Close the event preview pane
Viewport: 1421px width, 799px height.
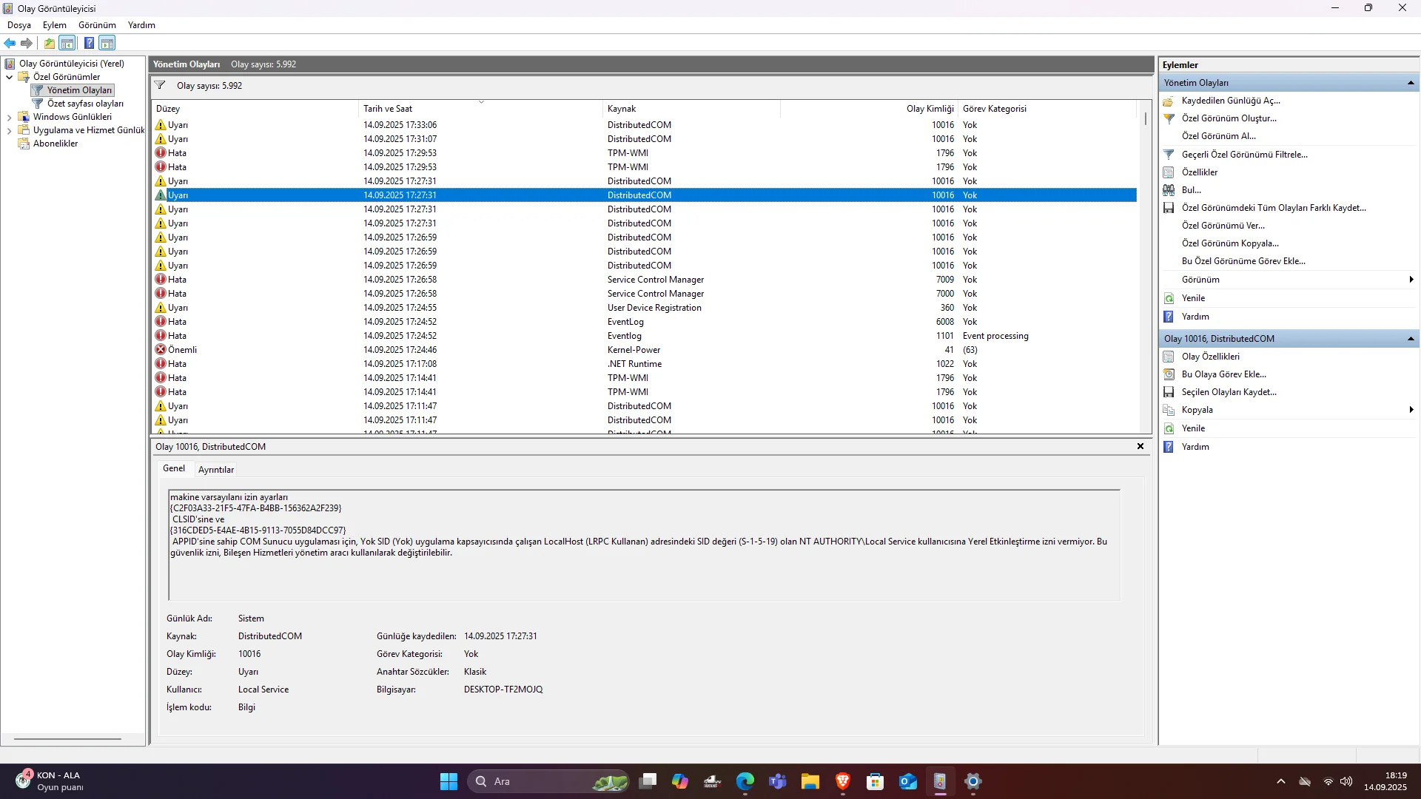(1140, 447)
